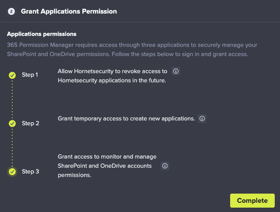Click the Step 2 green checkmark
Screen dimensions: 280x212
[x=12, y=124]
